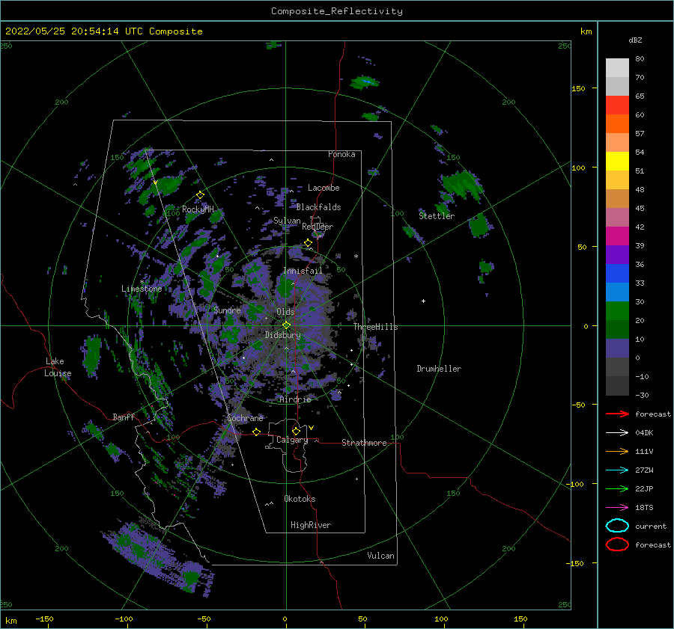
Task: Click the red forecast arrow legend icon
Action: click(617, 414)
